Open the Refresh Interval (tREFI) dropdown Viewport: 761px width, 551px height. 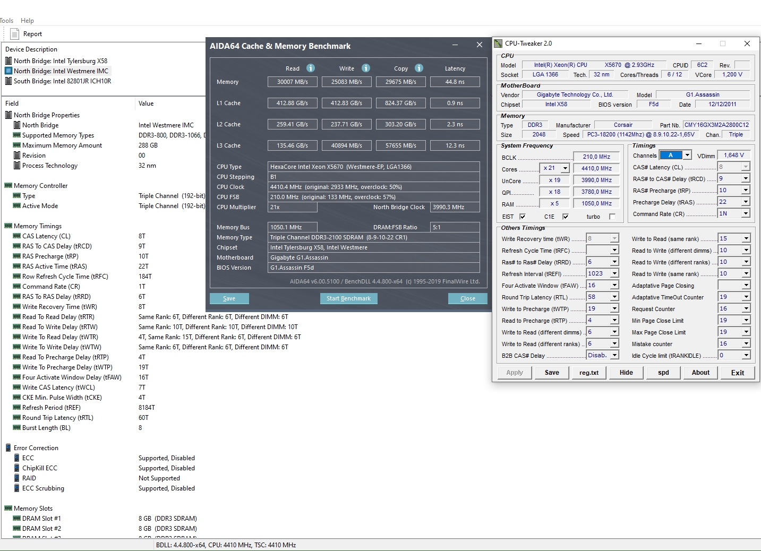(x=614, y=273)
